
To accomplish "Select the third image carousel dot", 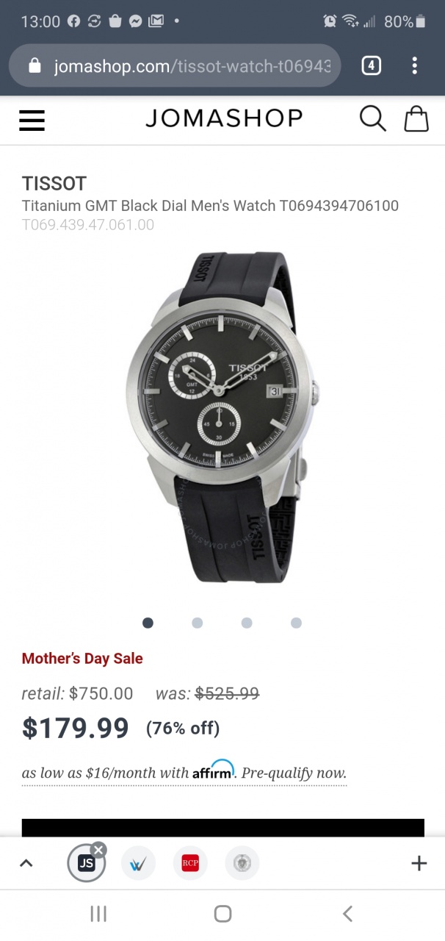I will [x=247, y=623].
